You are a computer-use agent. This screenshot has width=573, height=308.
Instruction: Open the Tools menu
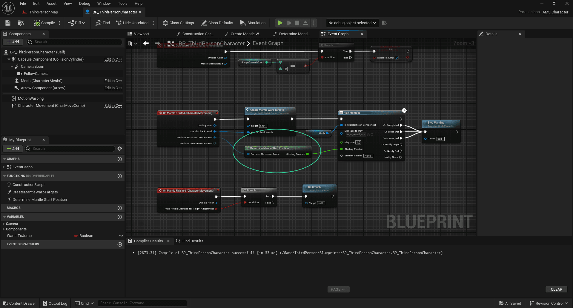(122, 4)
